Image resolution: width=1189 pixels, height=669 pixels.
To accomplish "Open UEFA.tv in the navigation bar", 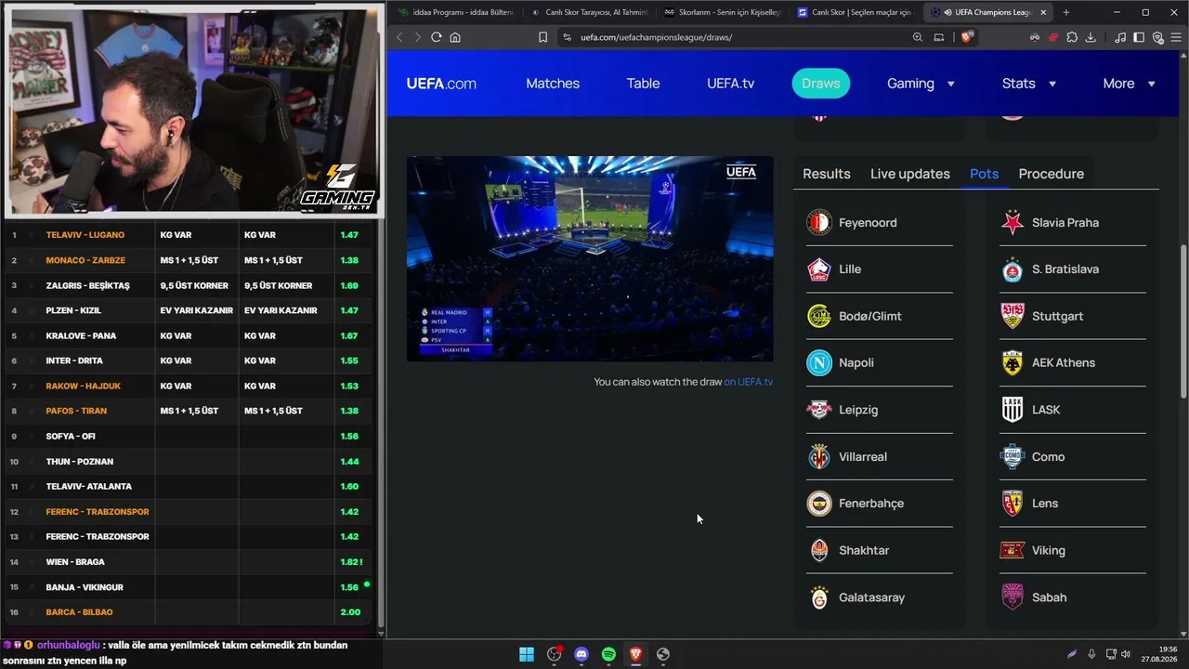I will 730,84.
